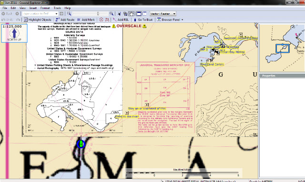This screenshot has height=182, width=305.
Task: Click the zoom level slider handle
Action: click(98, 14)
